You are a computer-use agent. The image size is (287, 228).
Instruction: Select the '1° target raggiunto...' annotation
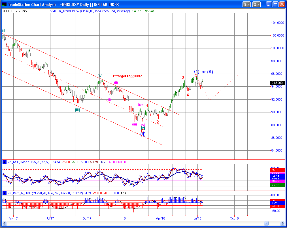click(x=129, y=76)
